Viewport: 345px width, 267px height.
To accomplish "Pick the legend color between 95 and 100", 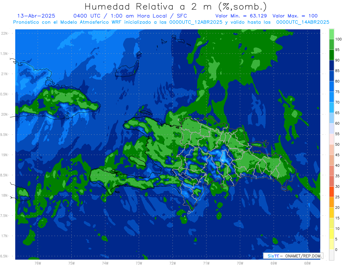I will 331,44.
